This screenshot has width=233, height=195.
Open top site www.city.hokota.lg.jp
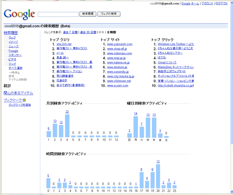click(121, 76)
